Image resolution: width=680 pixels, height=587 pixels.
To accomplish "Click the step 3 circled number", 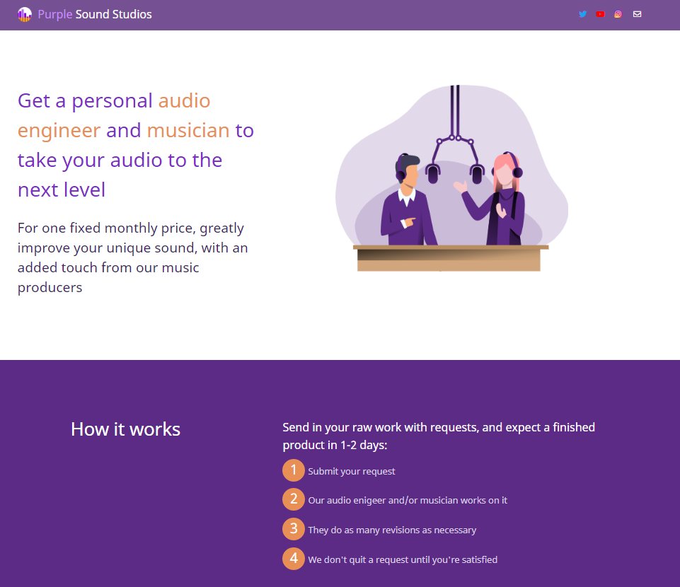I will coord(294,529).
